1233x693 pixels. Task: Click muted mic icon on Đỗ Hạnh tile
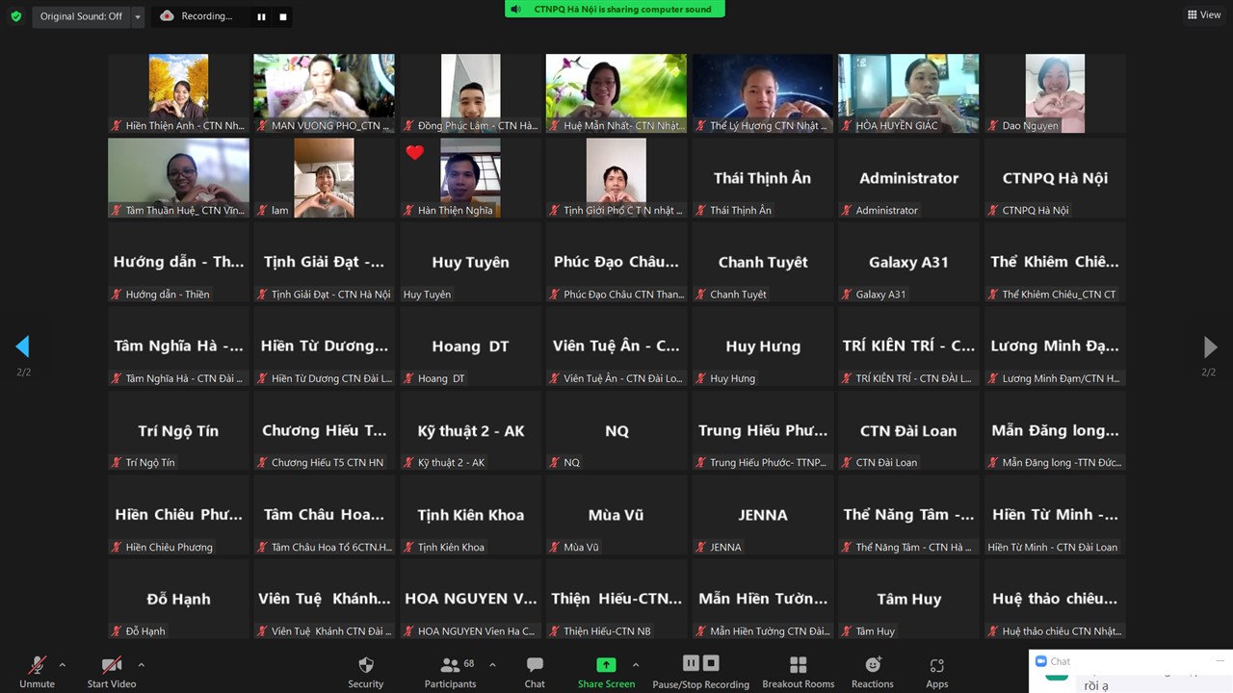[x=117, y=631]
